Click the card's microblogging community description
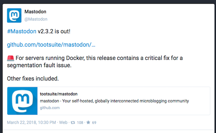The width and height of the screenshot is (216, 133). [x=114, y=101]
